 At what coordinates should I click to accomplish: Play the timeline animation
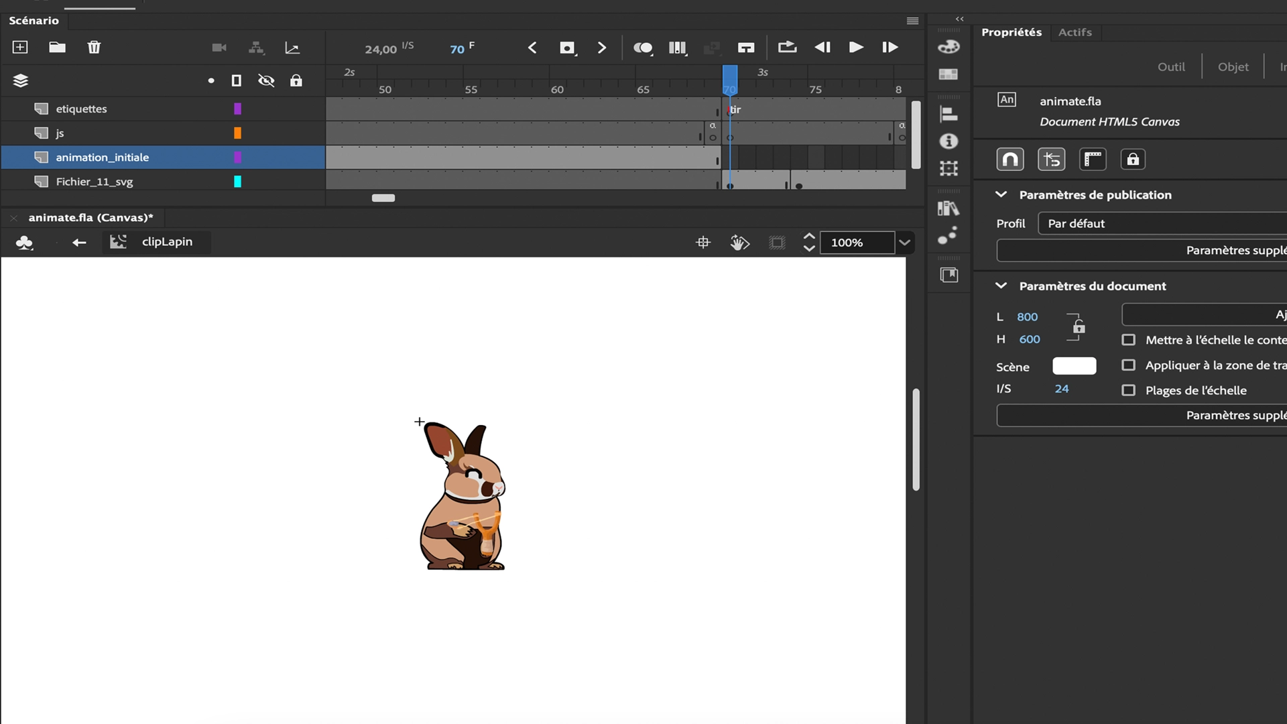856,47
